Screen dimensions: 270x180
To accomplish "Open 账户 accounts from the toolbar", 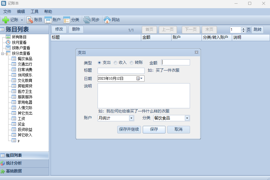I will (x=48, y=20).
